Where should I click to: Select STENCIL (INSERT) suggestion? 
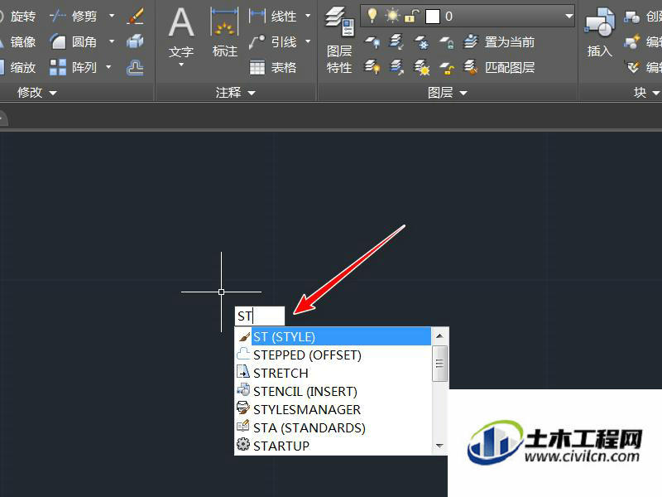[333, 391]
